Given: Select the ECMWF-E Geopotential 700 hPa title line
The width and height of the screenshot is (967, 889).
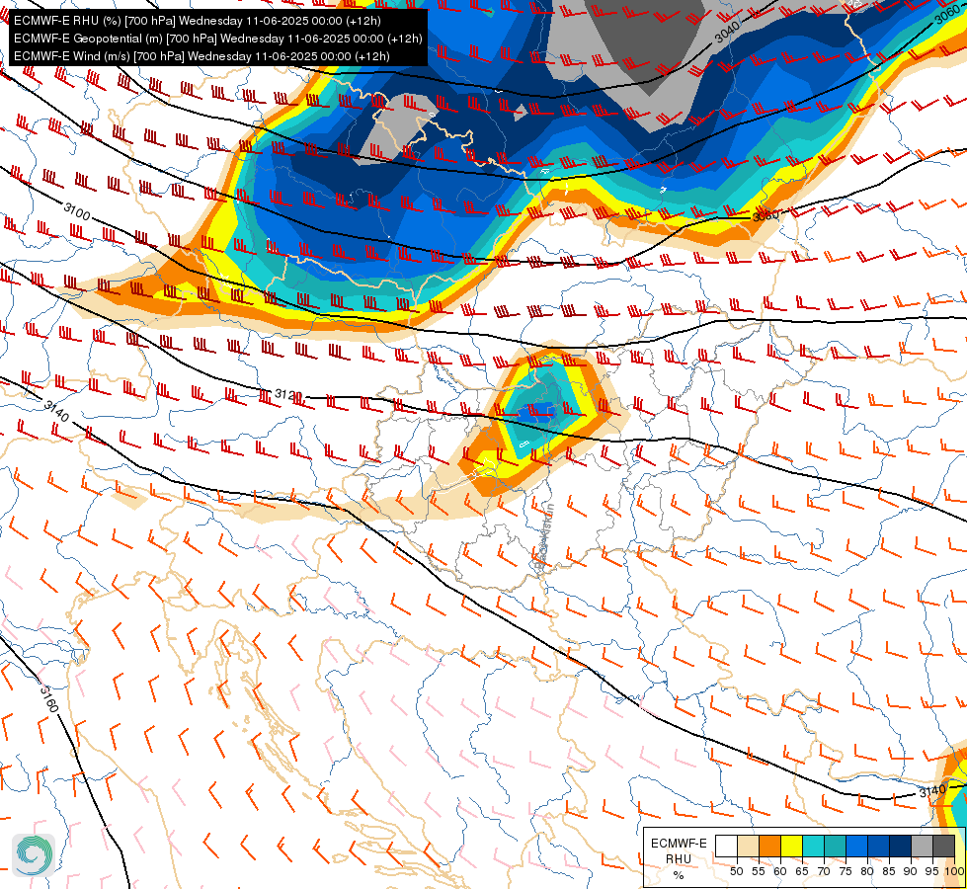Looking at the screenshot, I should pos(217,39).
